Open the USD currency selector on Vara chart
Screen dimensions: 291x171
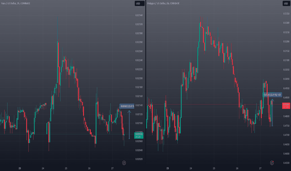pyautogui.click(x=140, y=3)
